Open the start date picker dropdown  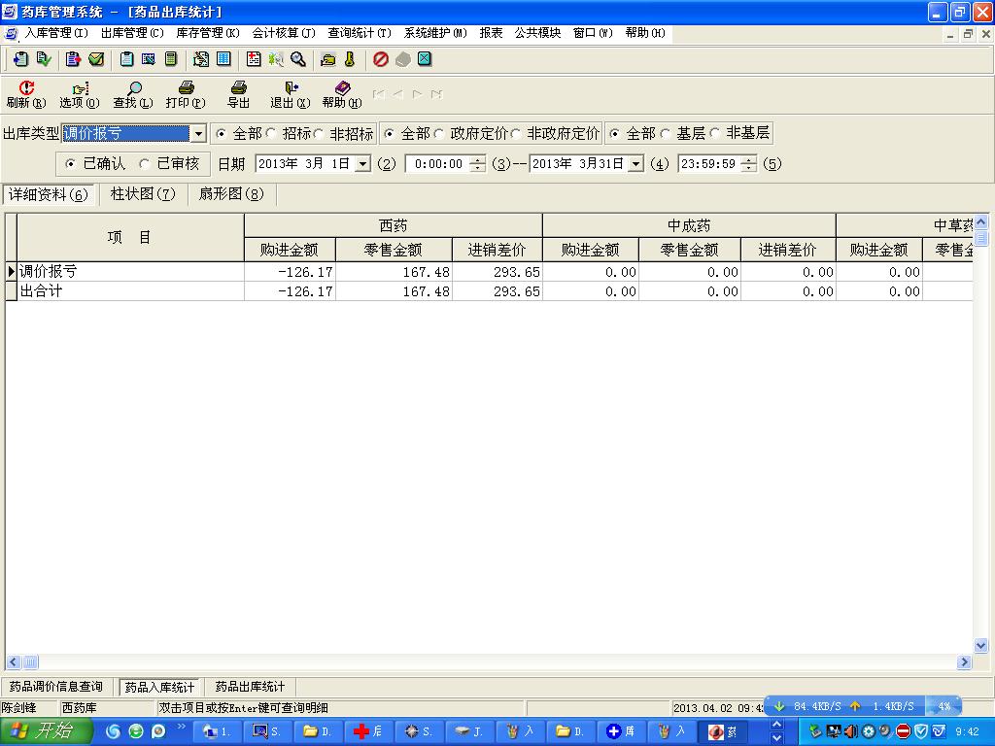[x=362, y=164]
